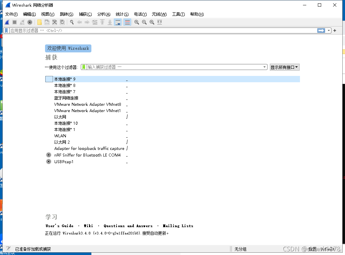The height and width of the screenshot is (255, 345).
Task: Open the Mailing Lists link
Action: pyautogui.click(x=178, y=226)
